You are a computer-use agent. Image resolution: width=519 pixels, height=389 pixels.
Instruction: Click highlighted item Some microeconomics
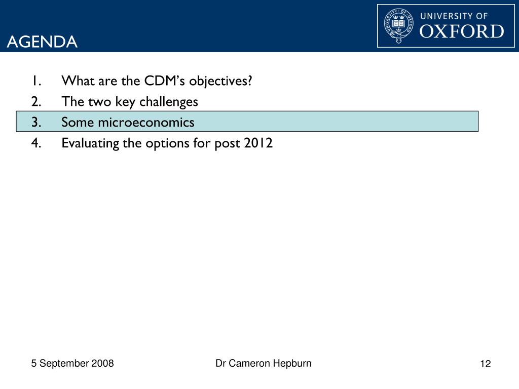coord(247,122)
